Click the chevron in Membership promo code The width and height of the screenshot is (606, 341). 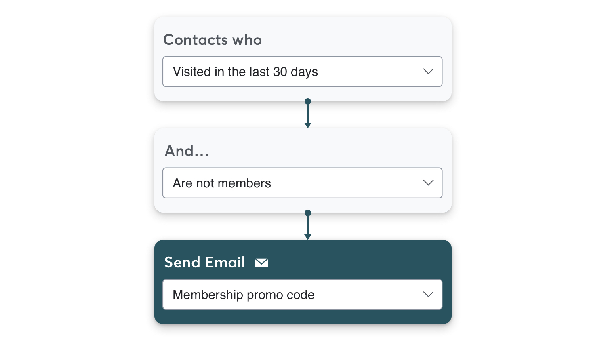(x=428, y=295)
